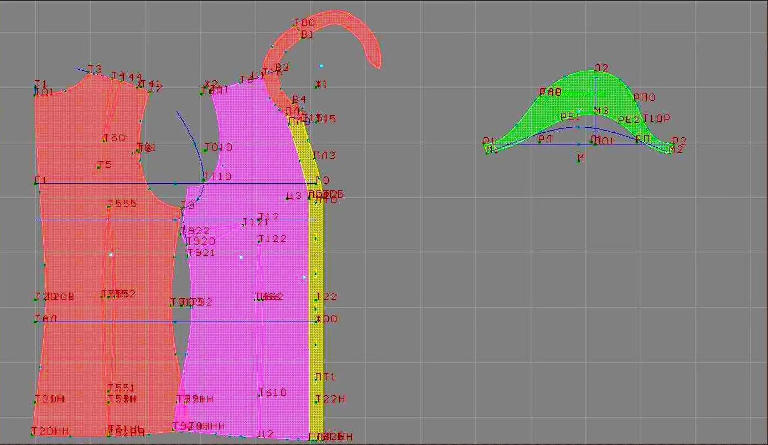The width and height of the screenshot is (768, 445).
Task: Click point ПТ1 on the yellow placket
Action: 325,377
